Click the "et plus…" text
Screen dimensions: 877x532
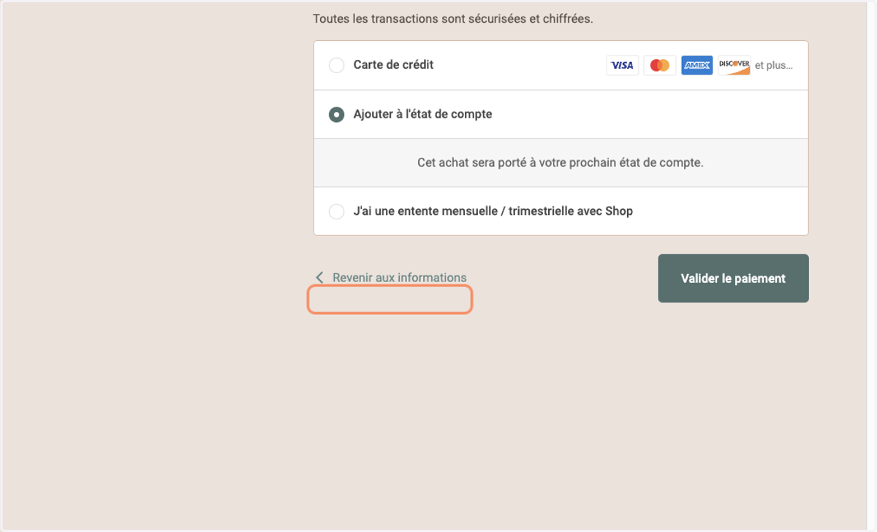(x=774, y=65)
